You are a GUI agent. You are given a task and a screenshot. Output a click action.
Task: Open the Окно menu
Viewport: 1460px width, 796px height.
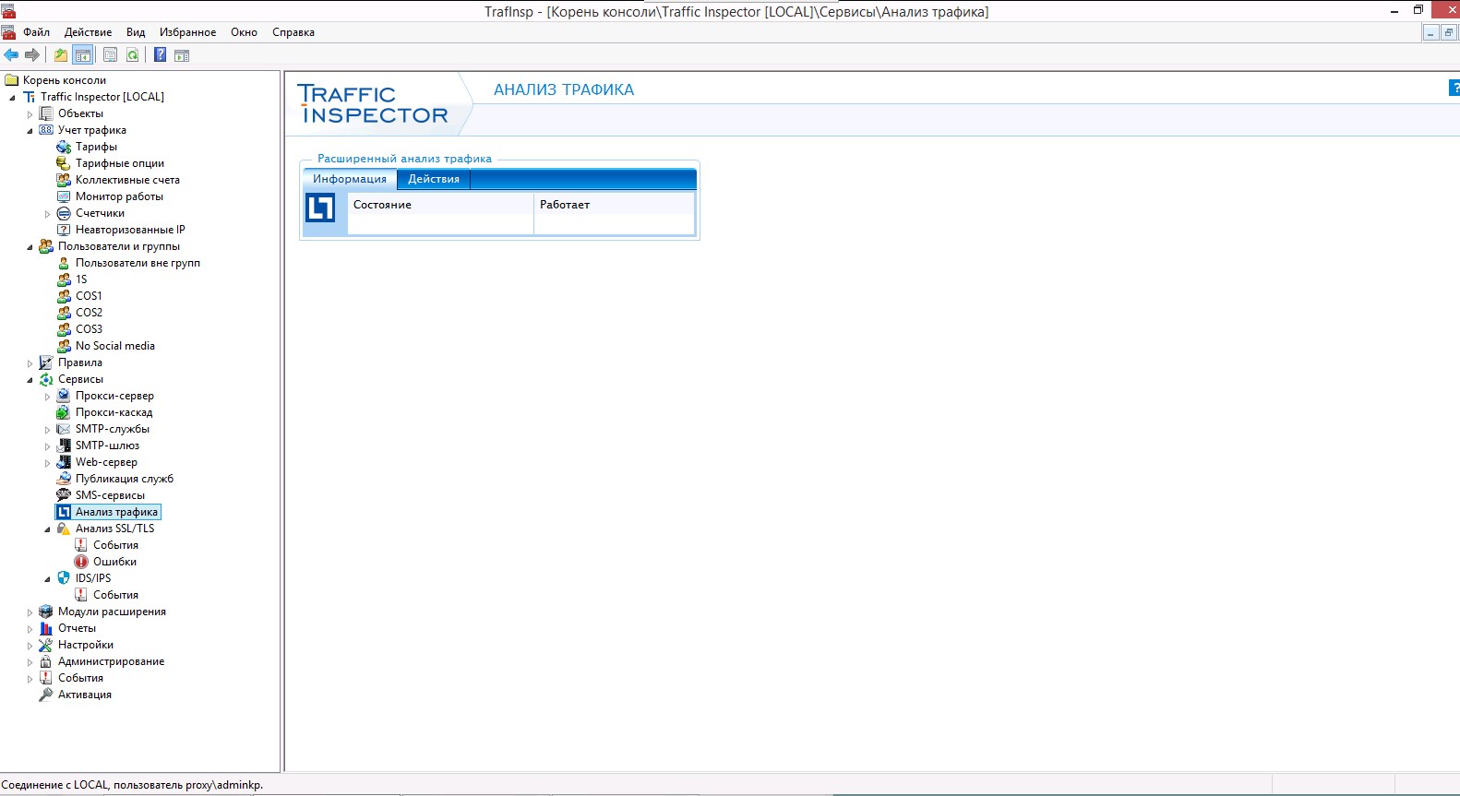coord(244,32)
